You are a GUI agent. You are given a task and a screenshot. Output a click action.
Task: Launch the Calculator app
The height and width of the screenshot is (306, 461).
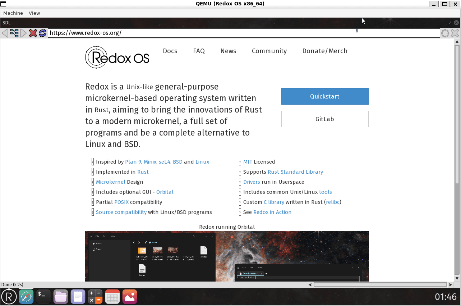[x=95, y=297]
